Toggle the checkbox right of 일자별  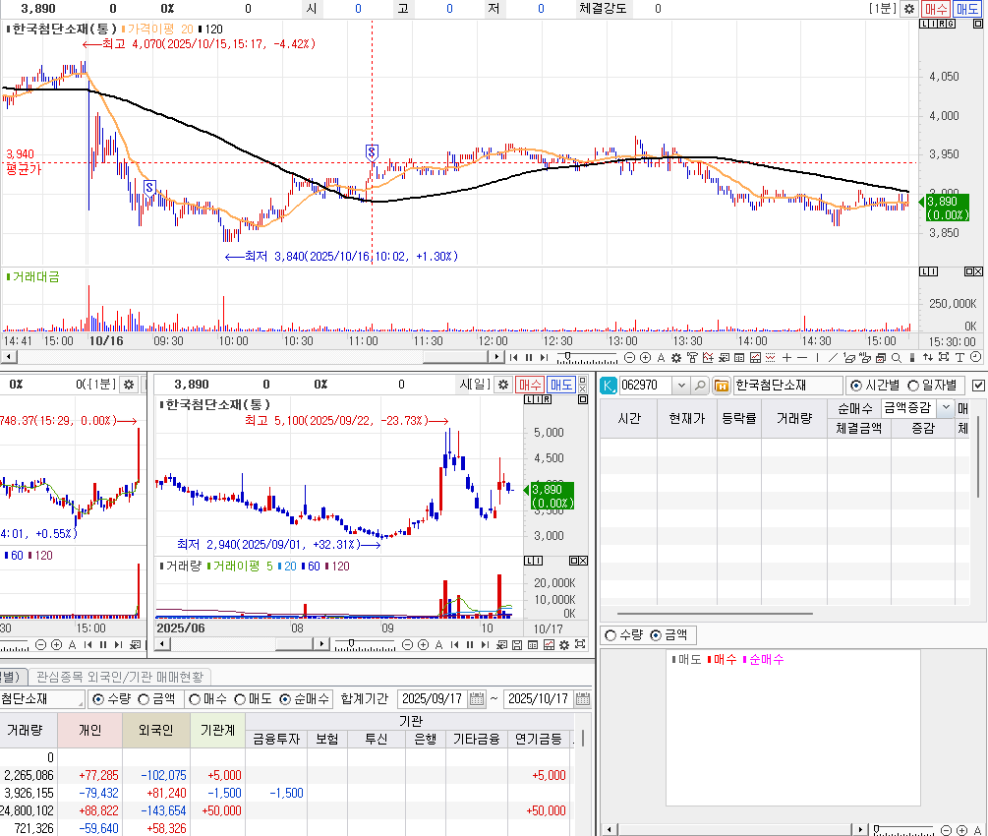tap(978, 386)
